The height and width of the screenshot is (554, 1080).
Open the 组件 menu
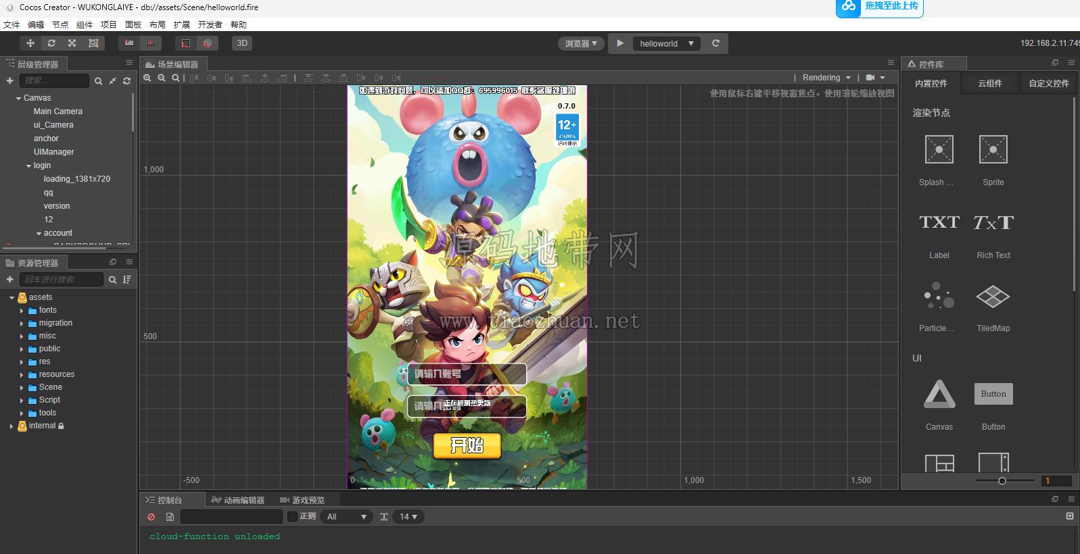coord(85,24)
